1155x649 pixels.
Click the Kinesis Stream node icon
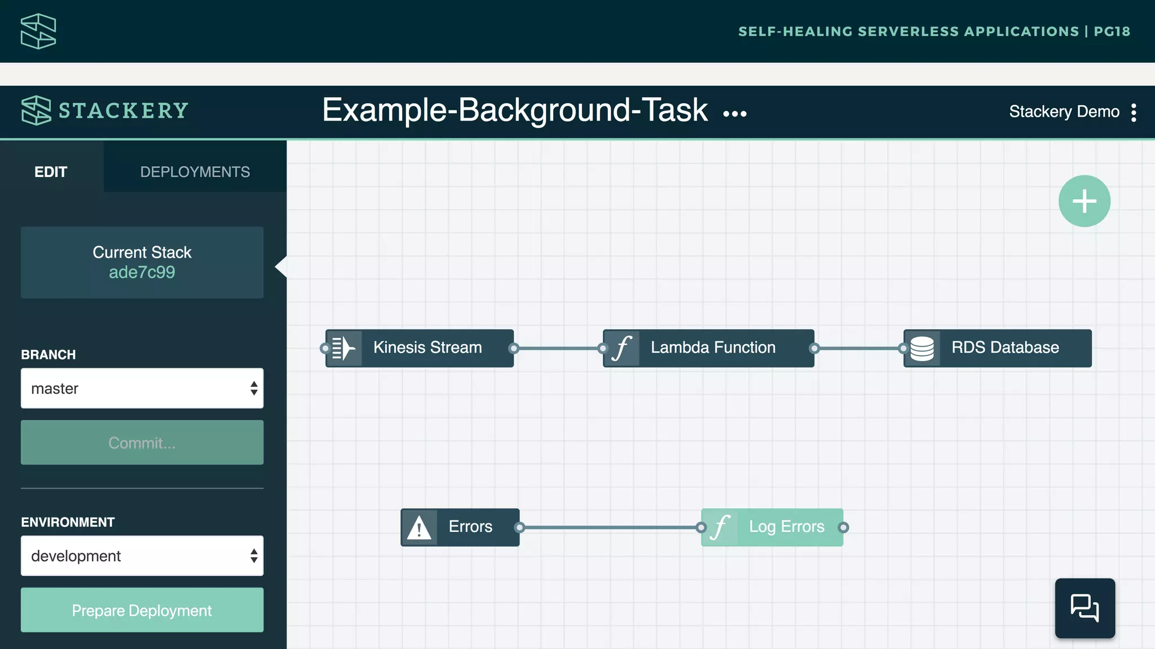coord(343,348)
